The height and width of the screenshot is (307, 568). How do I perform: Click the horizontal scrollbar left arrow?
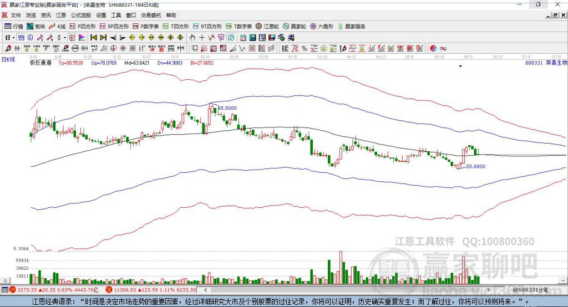click(x=205, y=290)
